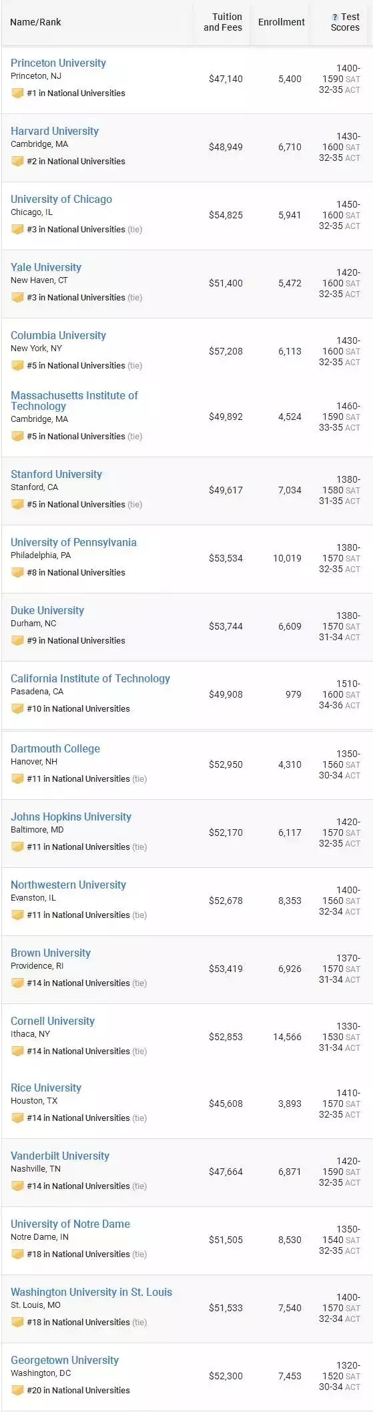
Task: Click the Name/Rank column header
Action: coord(35,22)
